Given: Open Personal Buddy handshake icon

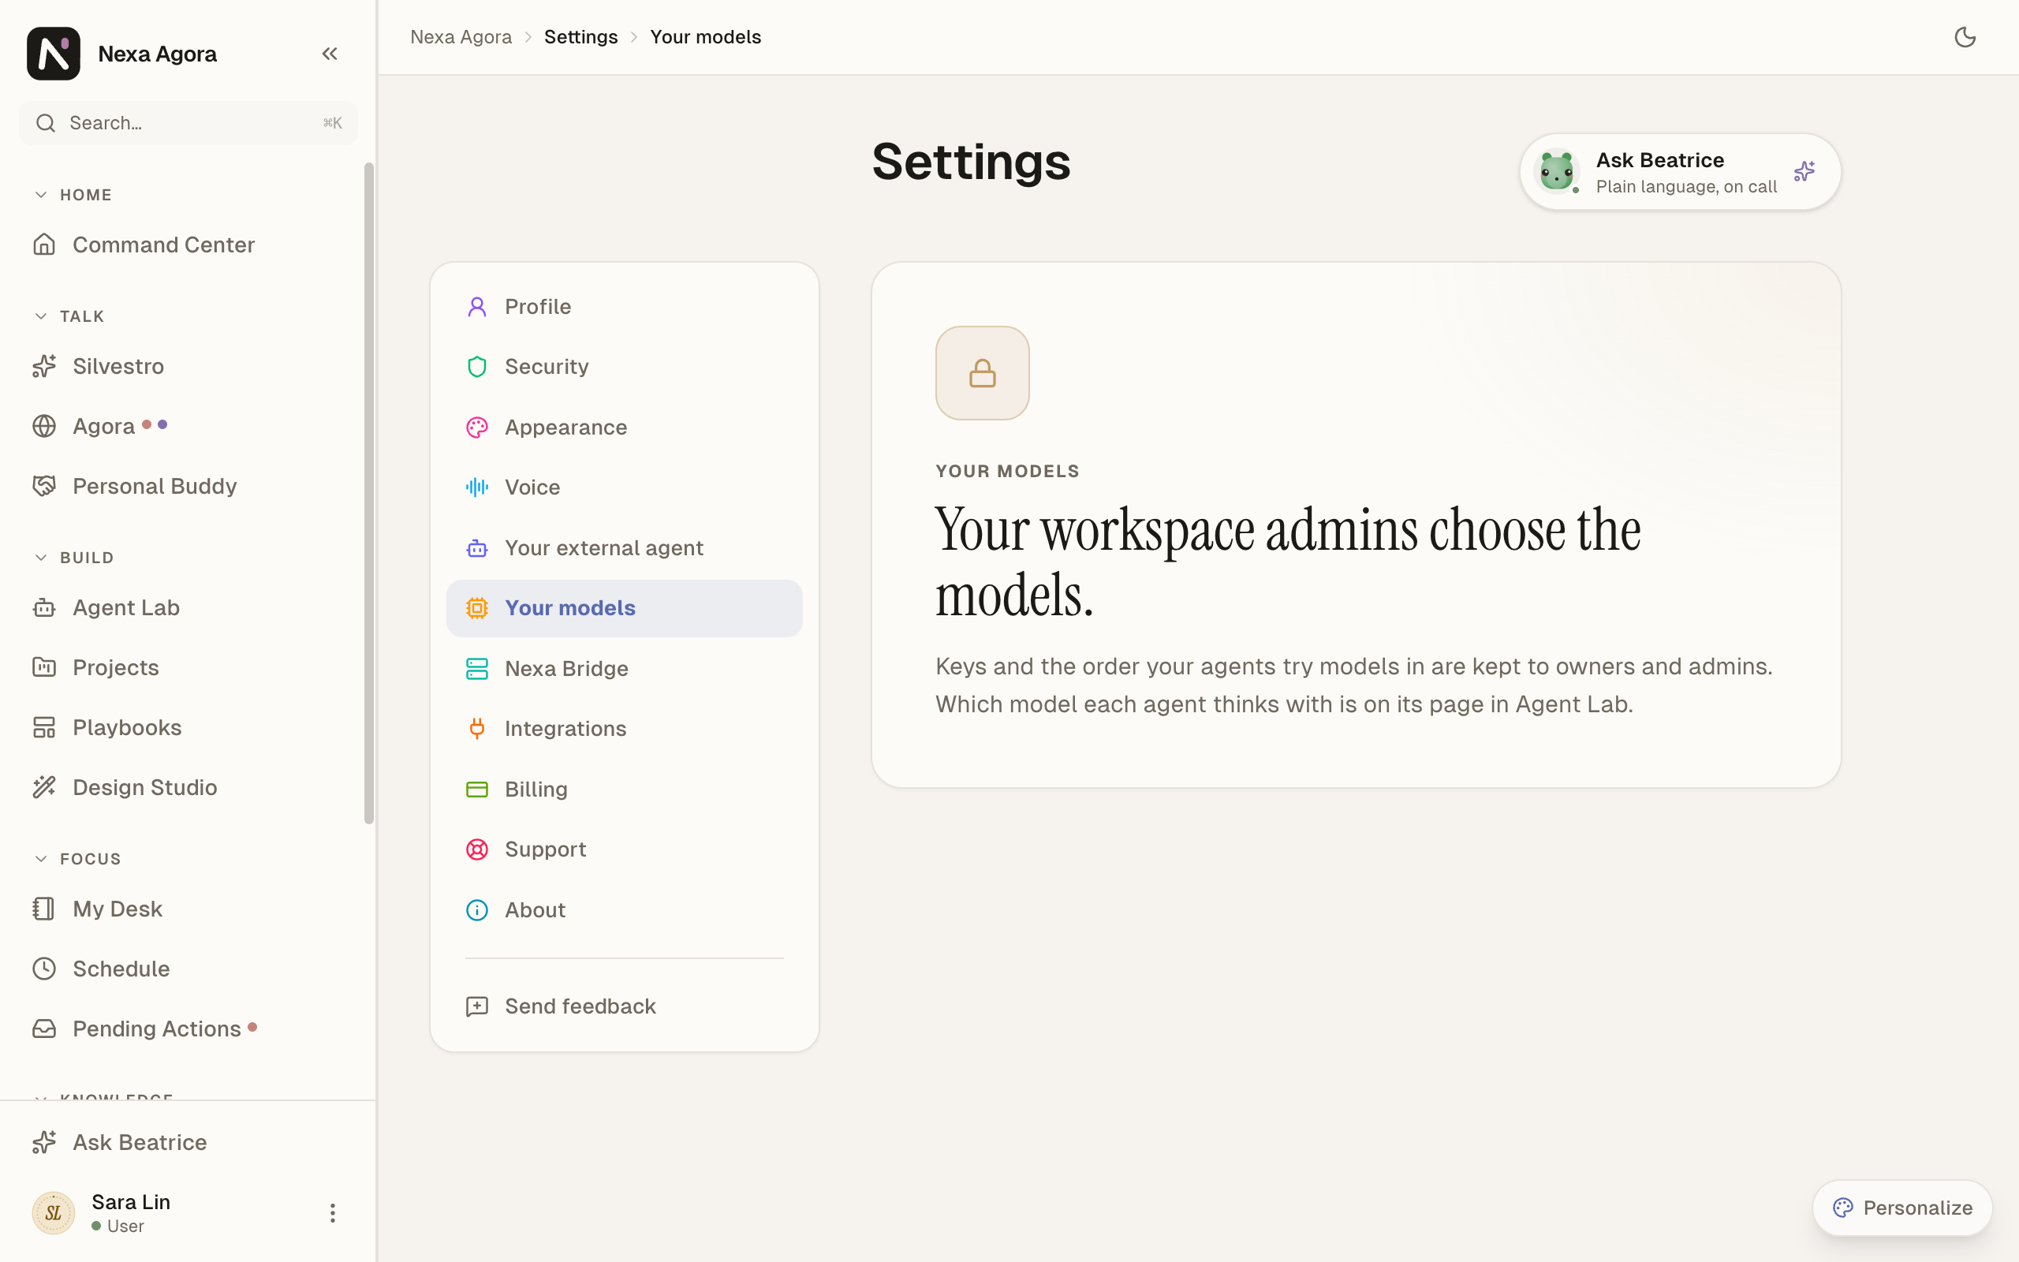Looking at the screenshot, I should [44, 487].
